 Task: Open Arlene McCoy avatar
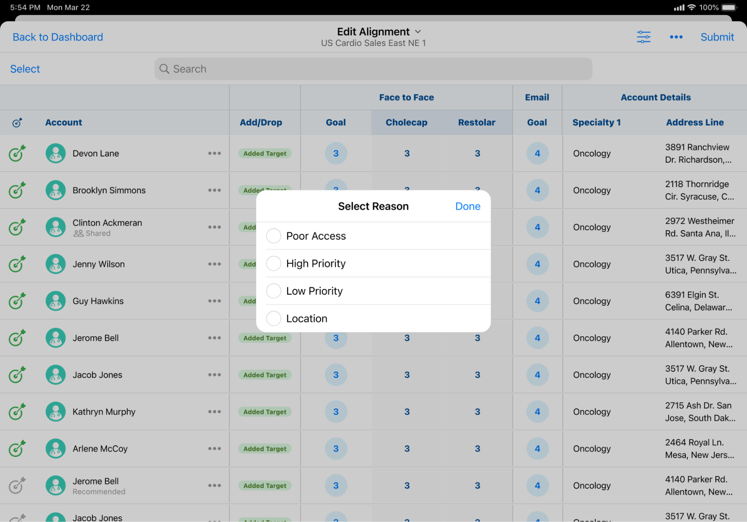56,448
